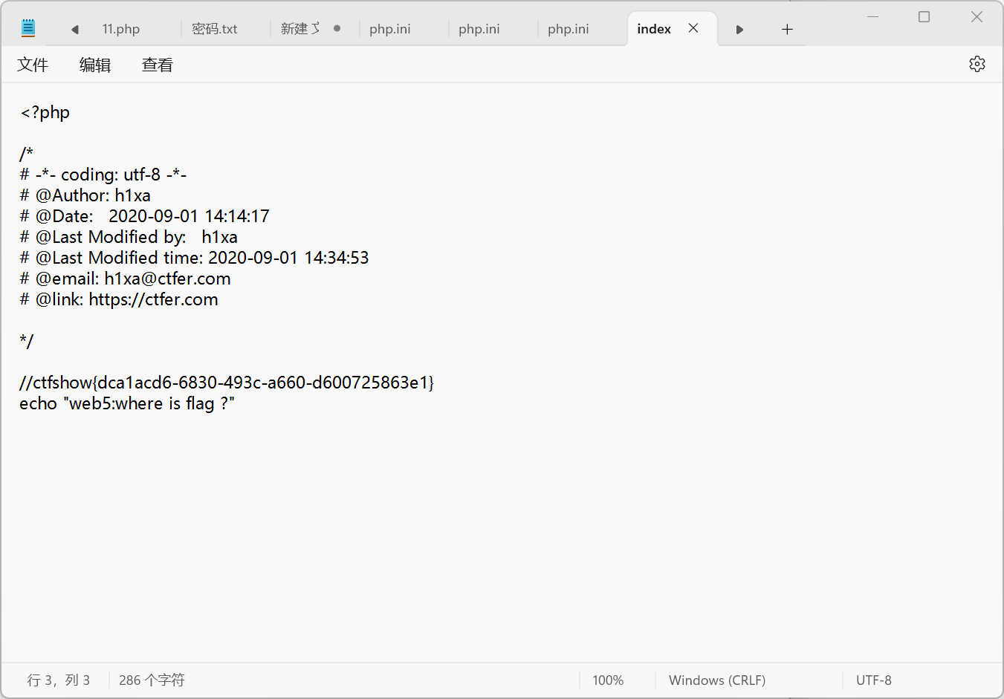Switch to the 密码.txt tab
Viewport: 1004px width, 699px height.
pyautogui.click(x=215, y=29)
